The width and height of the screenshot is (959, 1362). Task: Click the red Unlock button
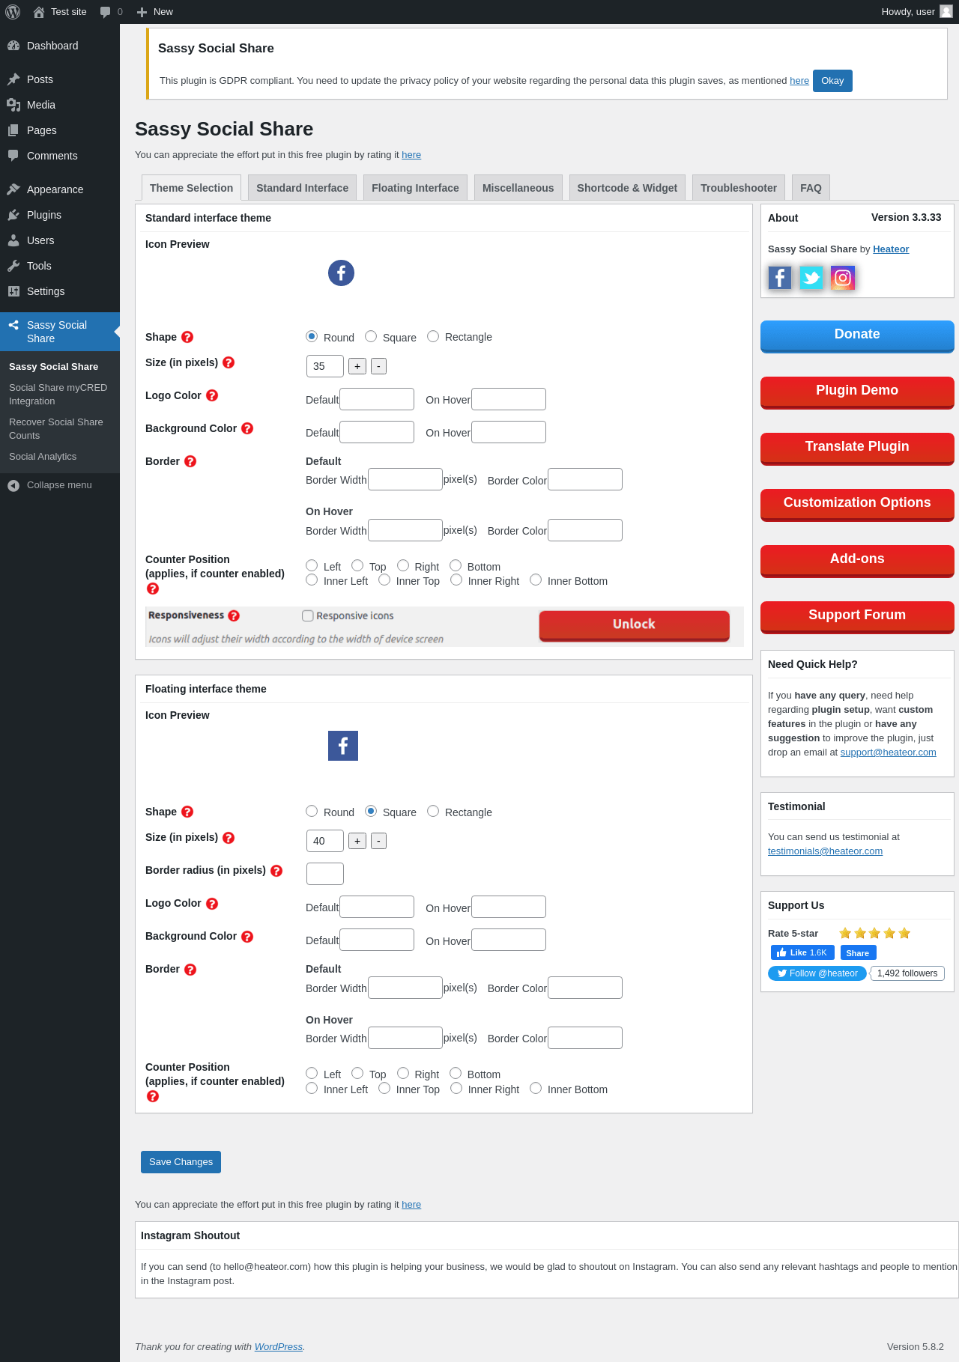pyautogui.click(x=634, y=625)
